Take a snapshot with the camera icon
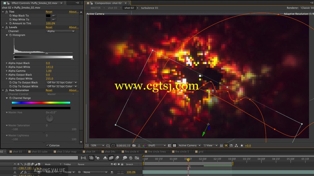 [x=134, y=145]
